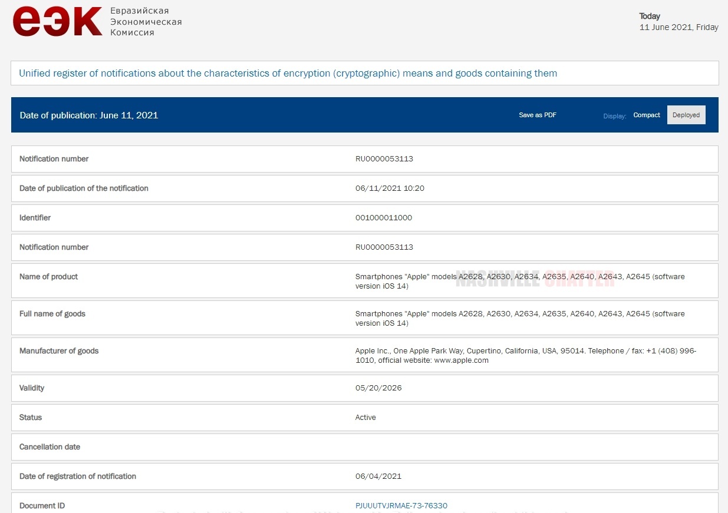Screen dimensions: 728x513
Task: Click the Name of product field
Action: click(48, 276)
